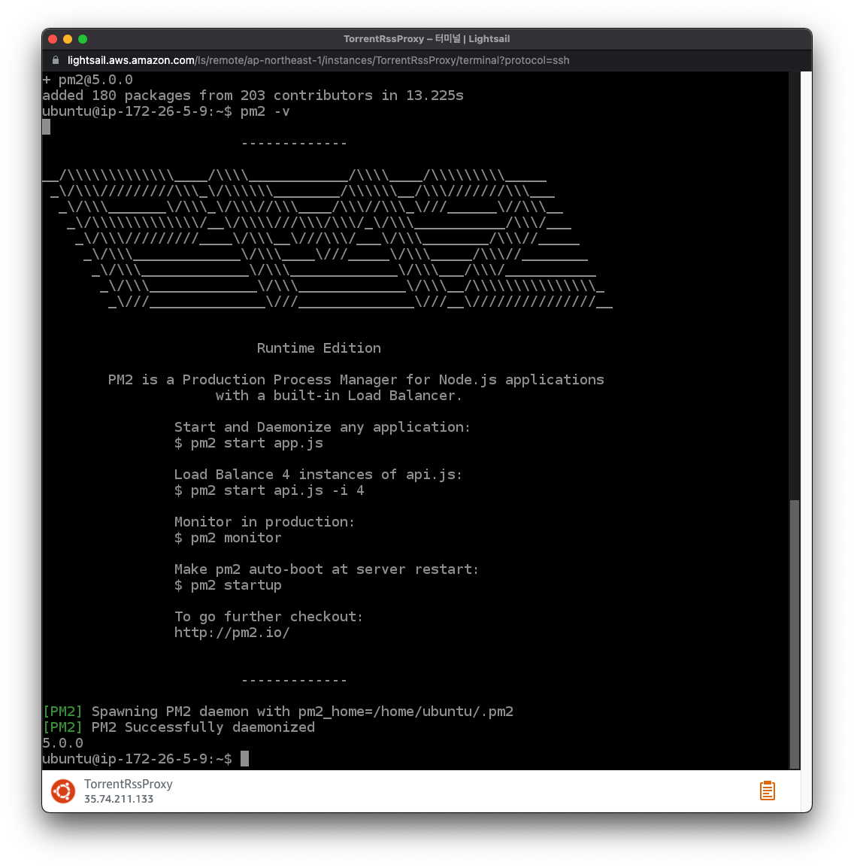Viewport: 854px width, 868px height.
Task: Click the TorrentRssProxy instance name in footer
Action: [129, 784]
